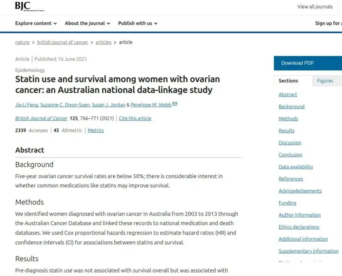Click the Results subheading in the abstract
This screenshot has height=276, width=342.
click(27, 258)
